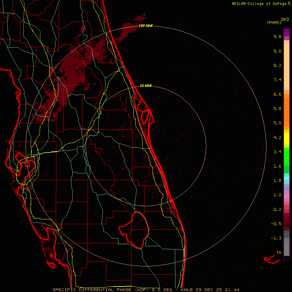The image size is (292, 292).
Task: Pick the bright green band of the color bar
Action: pos(286,156)
